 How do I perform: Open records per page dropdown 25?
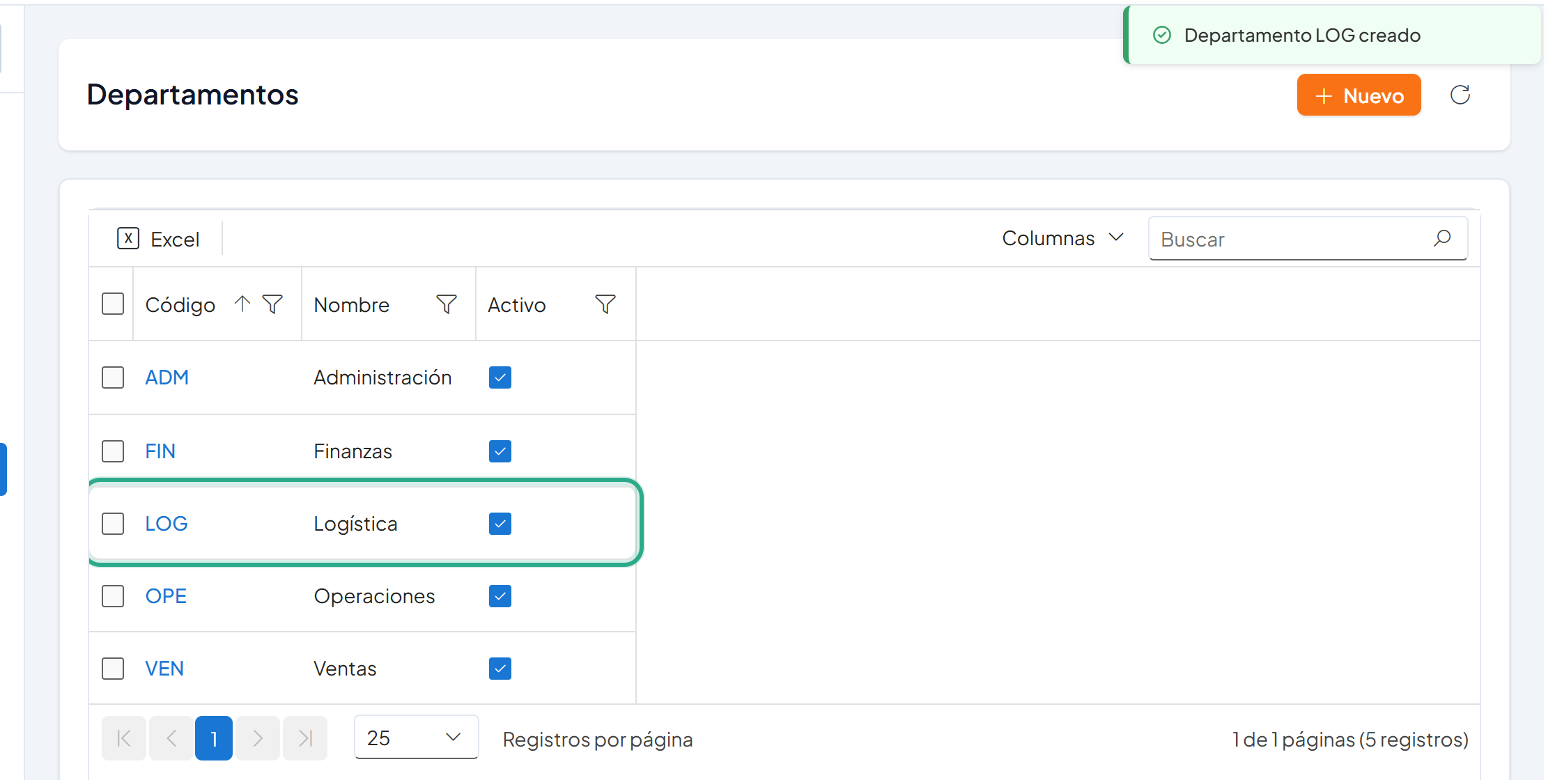click(x=416, y=738)
